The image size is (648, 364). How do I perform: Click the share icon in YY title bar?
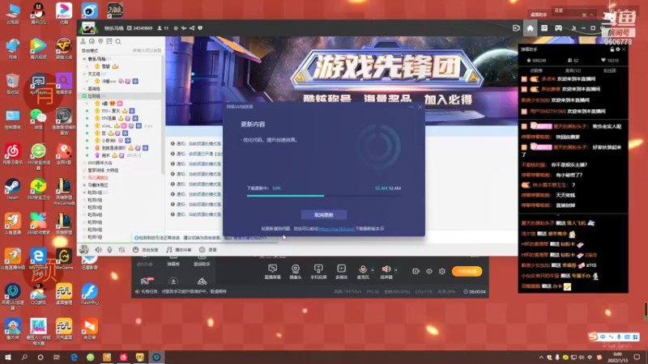tap(192, 28)
